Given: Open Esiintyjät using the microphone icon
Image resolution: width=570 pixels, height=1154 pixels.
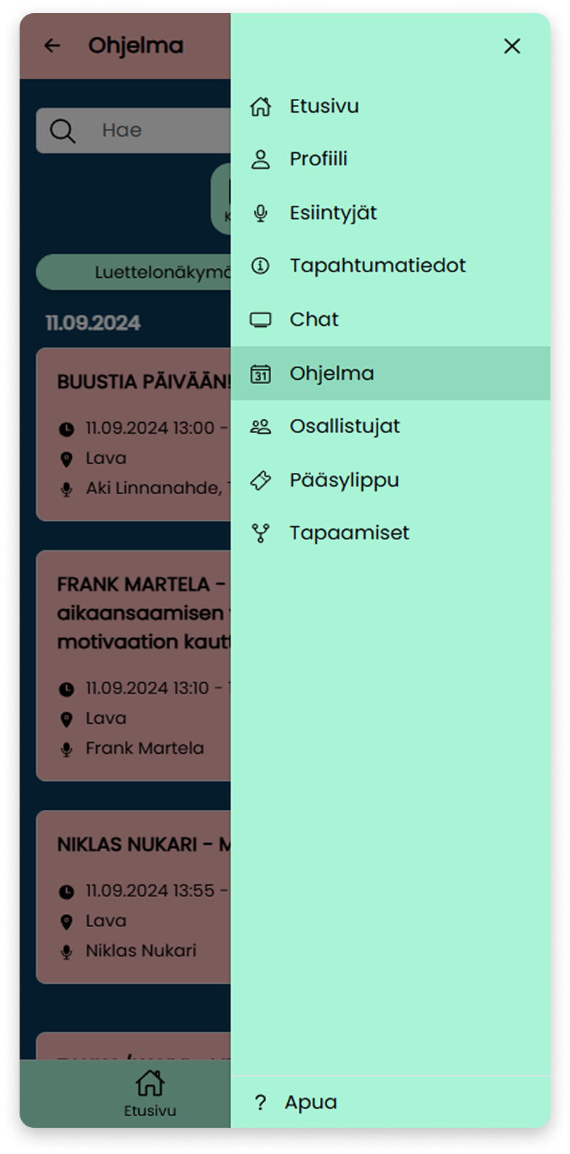Looking at the screenshot, I should (x=260, y=212).
